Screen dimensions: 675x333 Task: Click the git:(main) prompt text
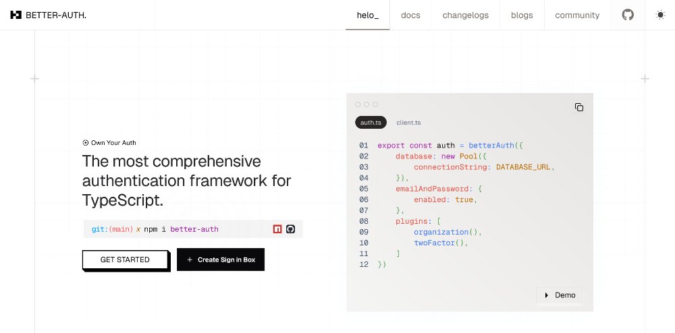112,229
